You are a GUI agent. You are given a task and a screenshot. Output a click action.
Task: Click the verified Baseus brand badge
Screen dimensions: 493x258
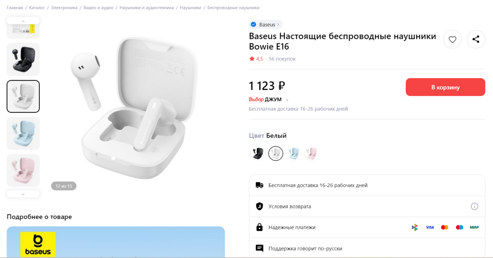tap(265, 24)
